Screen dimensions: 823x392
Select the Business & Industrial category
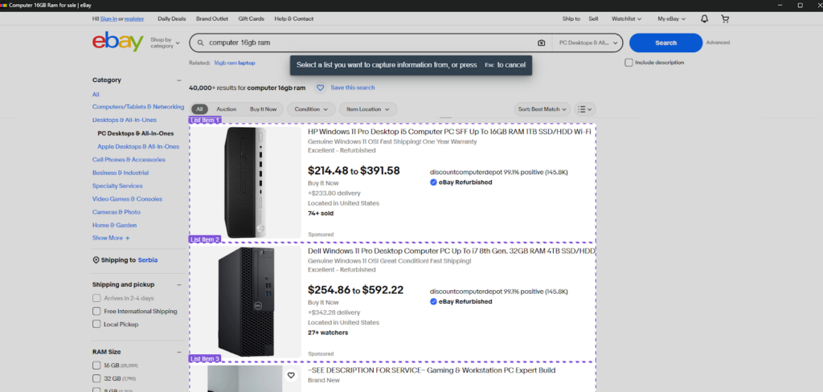tap(121, 173)
